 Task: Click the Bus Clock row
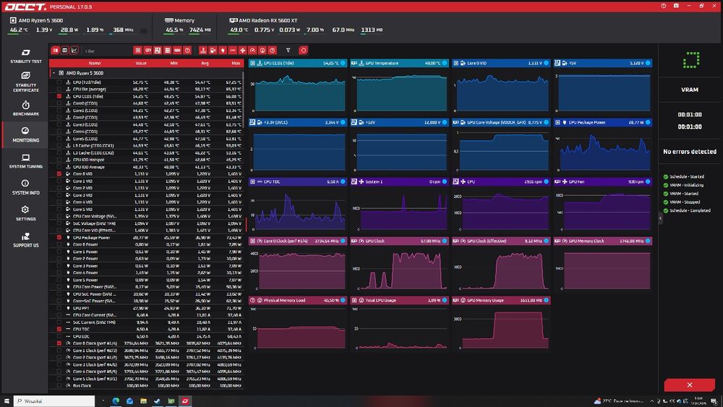146,385
